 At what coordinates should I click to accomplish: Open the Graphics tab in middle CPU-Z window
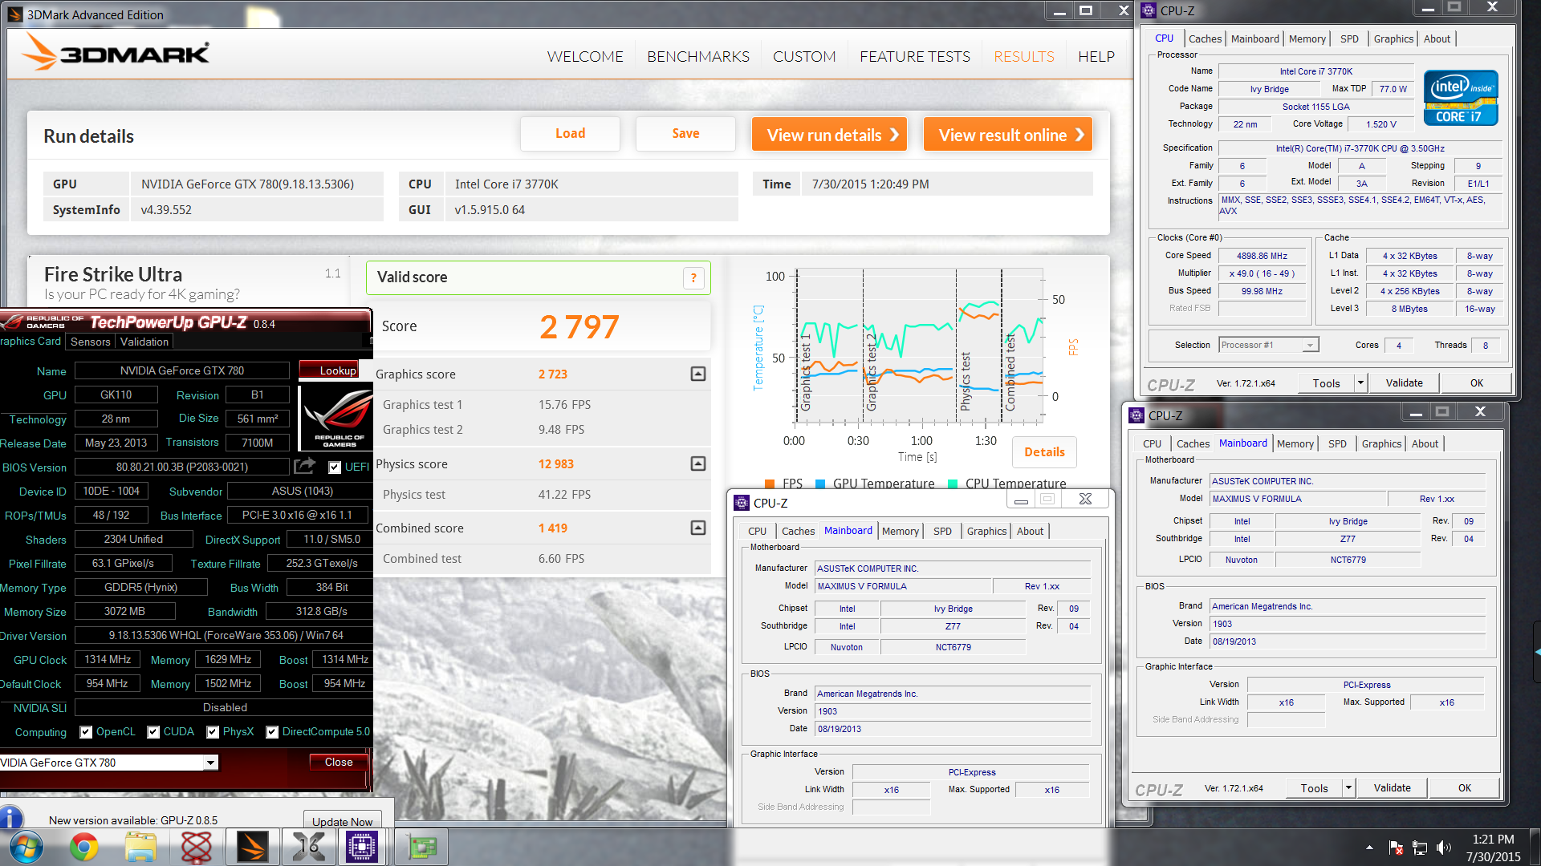(986, 531)
